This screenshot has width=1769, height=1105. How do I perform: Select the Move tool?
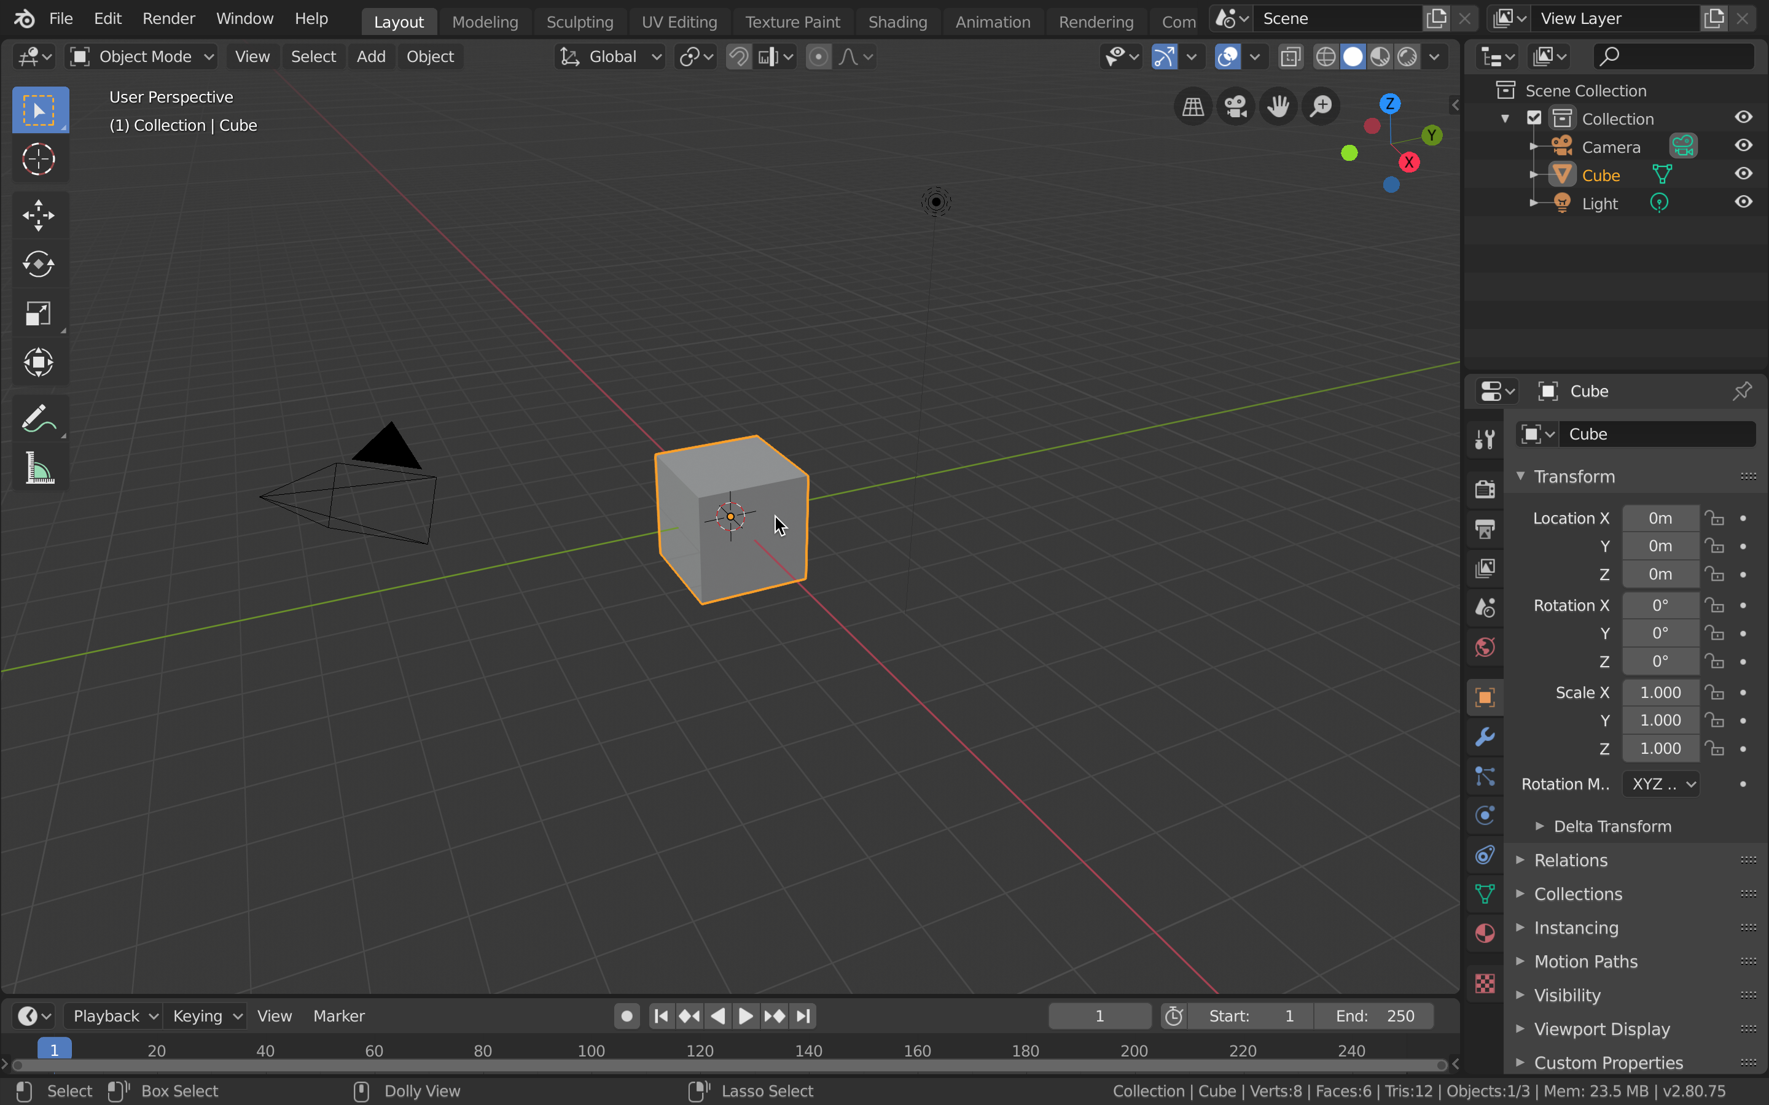[39, 215]
